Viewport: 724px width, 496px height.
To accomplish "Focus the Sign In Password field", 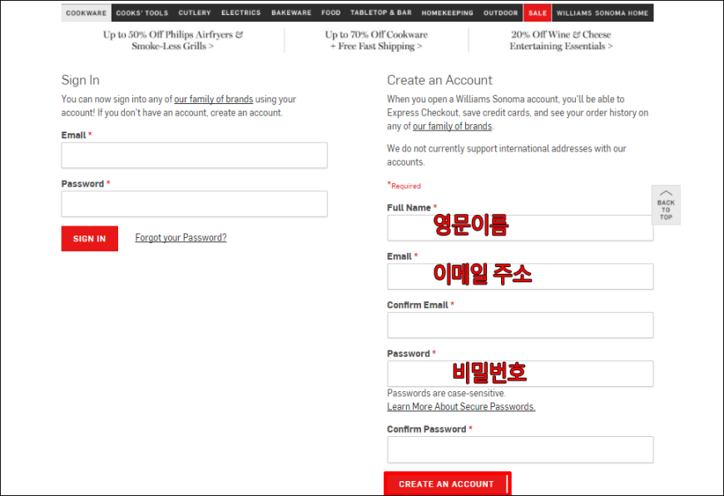I will click(x=195, y=204).
